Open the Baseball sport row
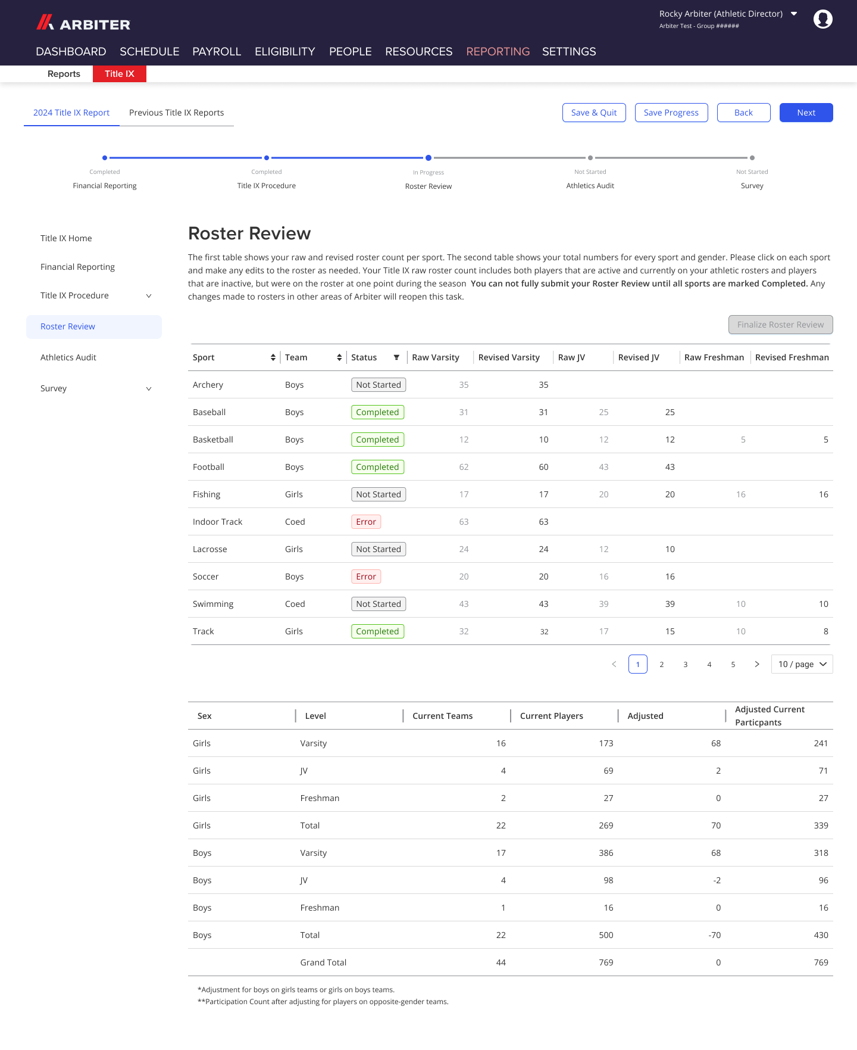857x1050 pixels. 512,412
